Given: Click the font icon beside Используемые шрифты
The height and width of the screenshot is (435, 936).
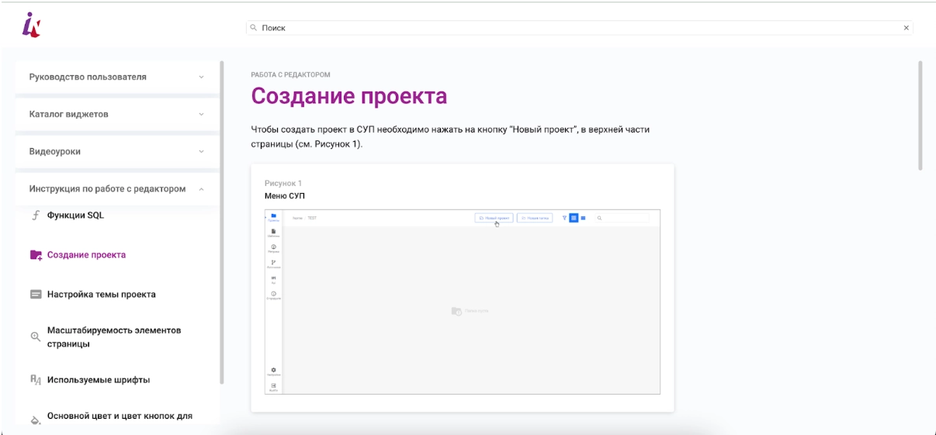Looking at the screenshot, I should (x=35, y=380).
